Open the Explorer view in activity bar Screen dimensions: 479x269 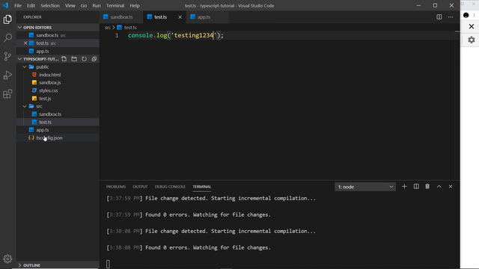coord(7,19)
